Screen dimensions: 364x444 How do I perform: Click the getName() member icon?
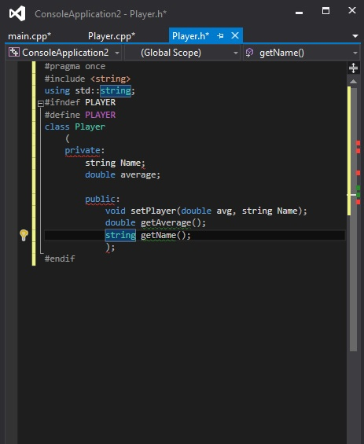249,53
